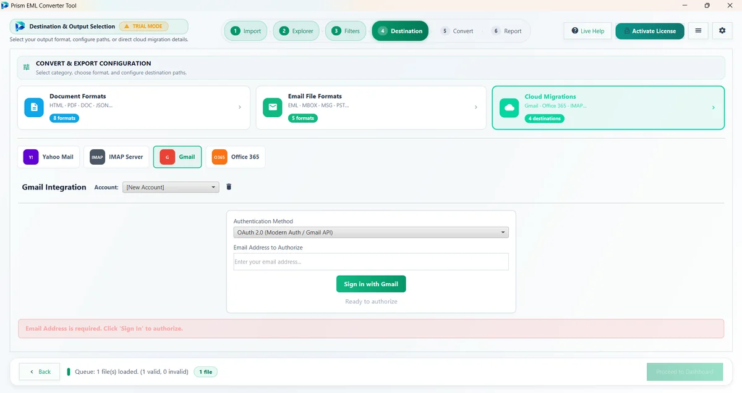Go to Convert step
This screenshot has height=393, width=742.
[457, 31]
